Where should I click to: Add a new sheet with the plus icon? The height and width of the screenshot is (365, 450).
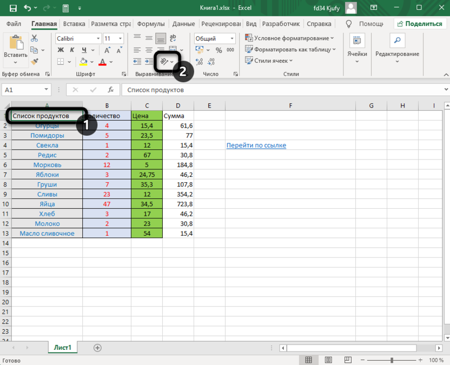(97, 348)
